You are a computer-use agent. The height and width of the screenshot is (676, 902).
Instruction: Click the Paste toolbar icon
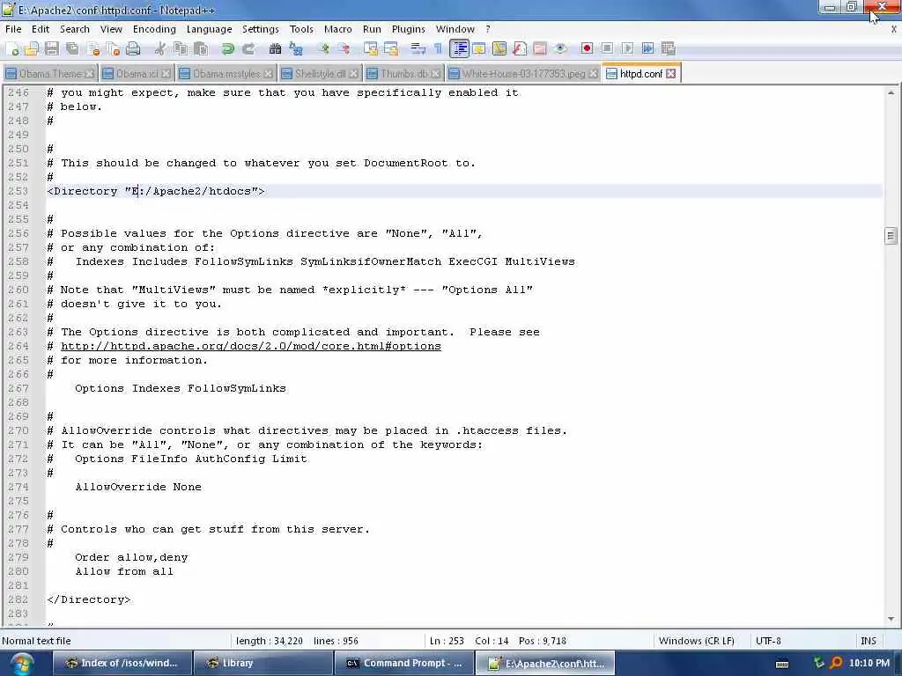coord(201,49)
